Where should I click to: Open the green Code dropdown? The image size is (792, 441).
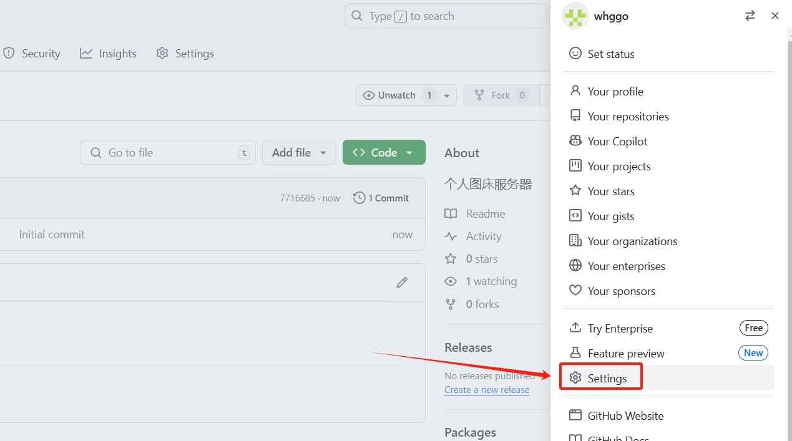click(383, 153)
